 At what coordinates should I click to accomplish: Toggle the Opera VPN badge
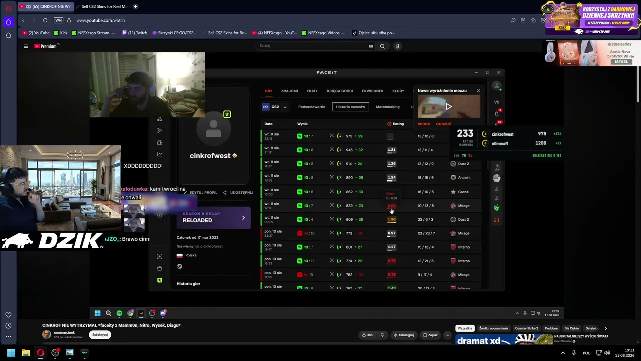(58, 20)
